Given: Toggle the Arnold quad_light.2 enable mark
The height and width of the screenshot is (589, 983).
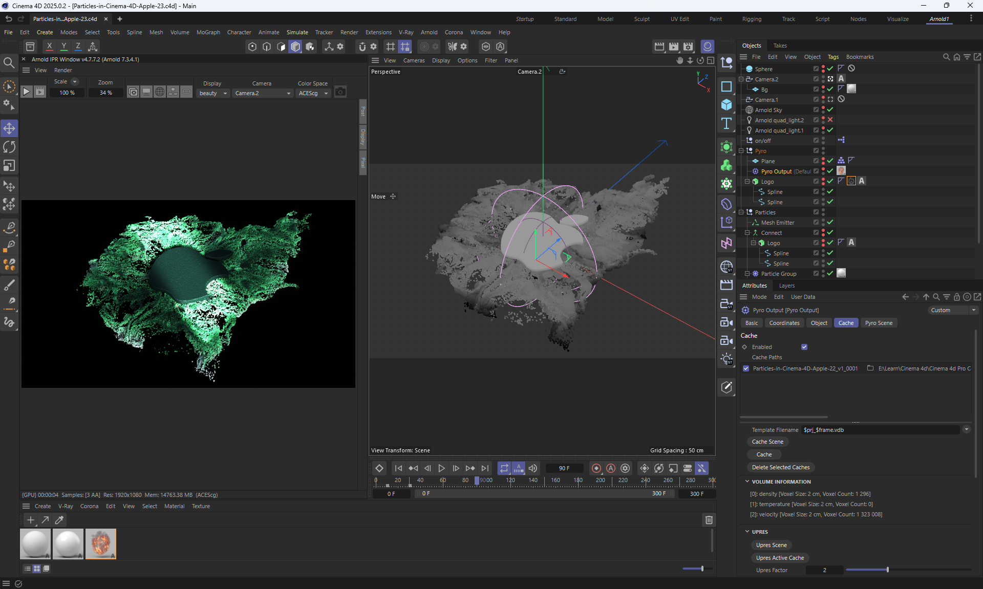Looking at the screenshot, I should (830, 120).
